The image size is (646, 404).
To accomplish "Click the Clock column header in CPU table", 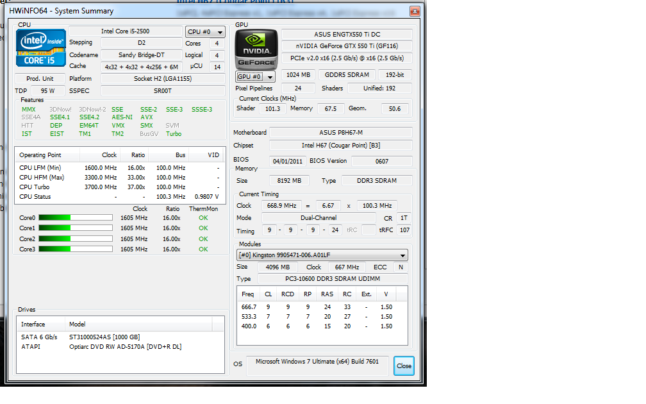I will tap(100, 155).
